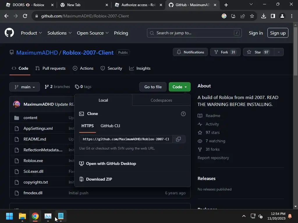The height and width of the screenshot is (223, 298).
Task: Star the repository
Action: coord(258,52)
